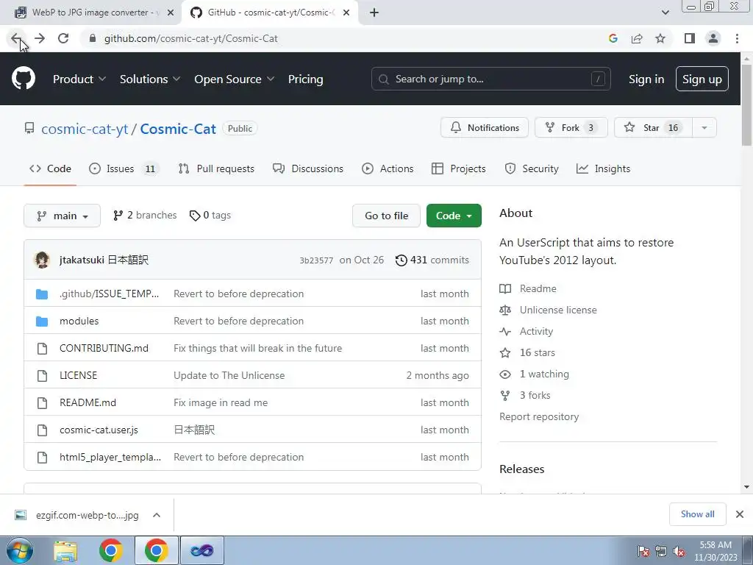This screenshot has height=565, width=753.
Task: Click jtakatsuki's avatar image
Action: tap(42, 260)
